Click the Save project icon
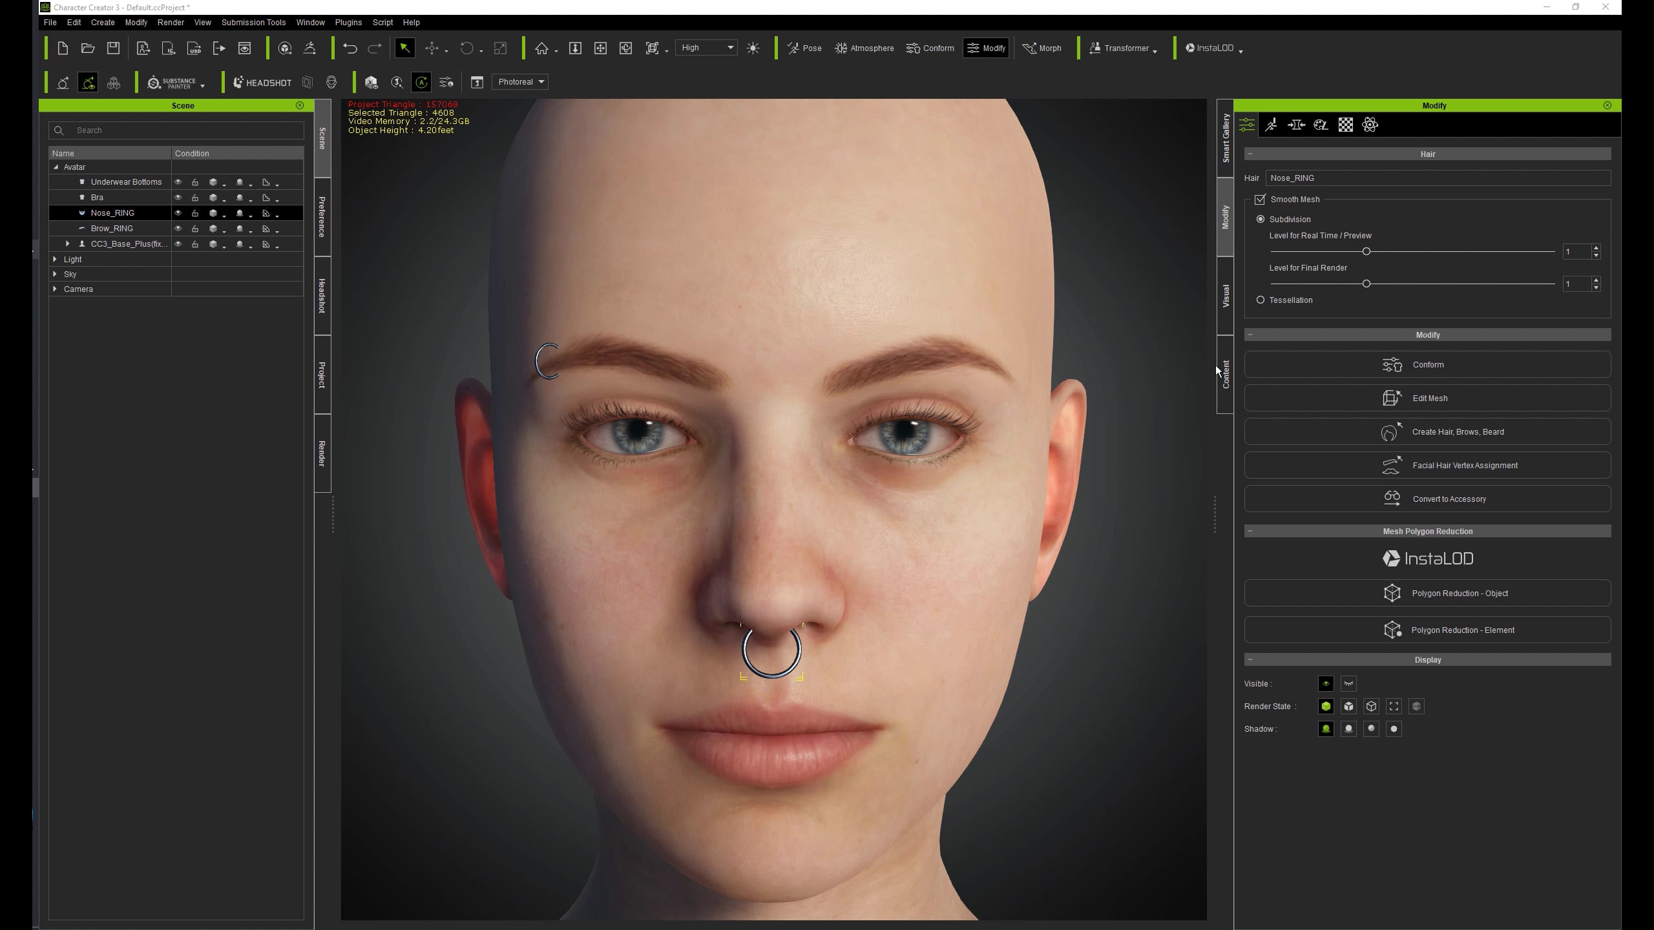Viewport: 1654px width, 930px height. pyautogui.click(x=113, y=48)
